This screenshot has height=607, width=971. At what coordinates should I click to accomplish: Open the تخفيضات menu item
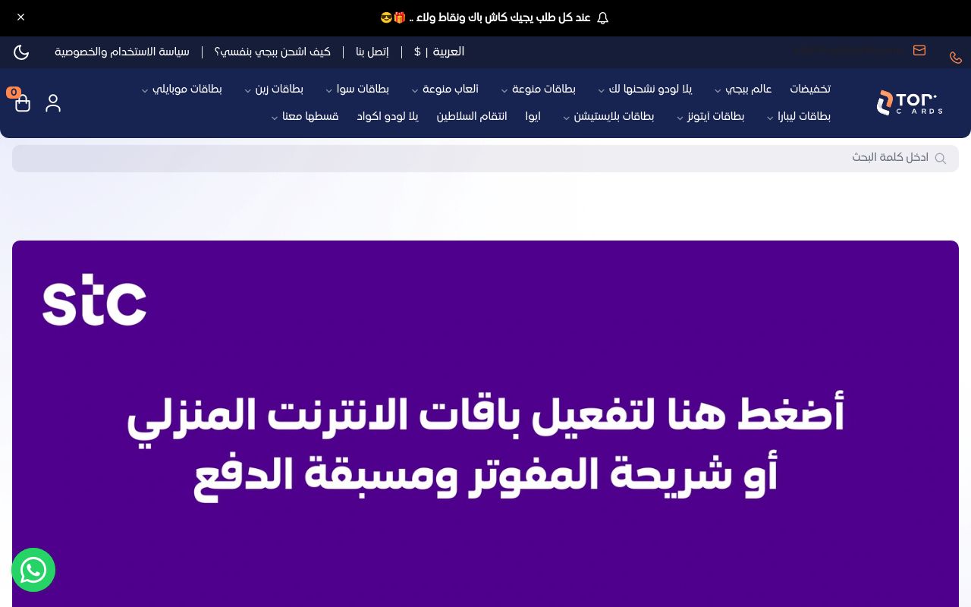tap(810, 89)
